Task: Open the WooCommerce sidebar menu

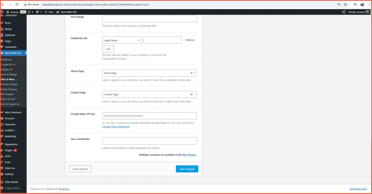Action: [13, 112]
